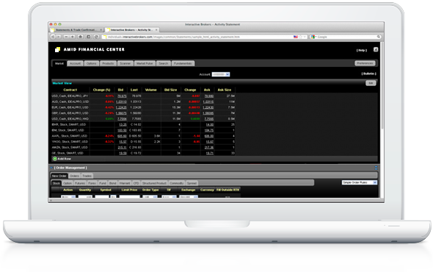Click the Amid Financial Center logo icon
This screenshot has width=433, height=272.
[x=57, y=49]
